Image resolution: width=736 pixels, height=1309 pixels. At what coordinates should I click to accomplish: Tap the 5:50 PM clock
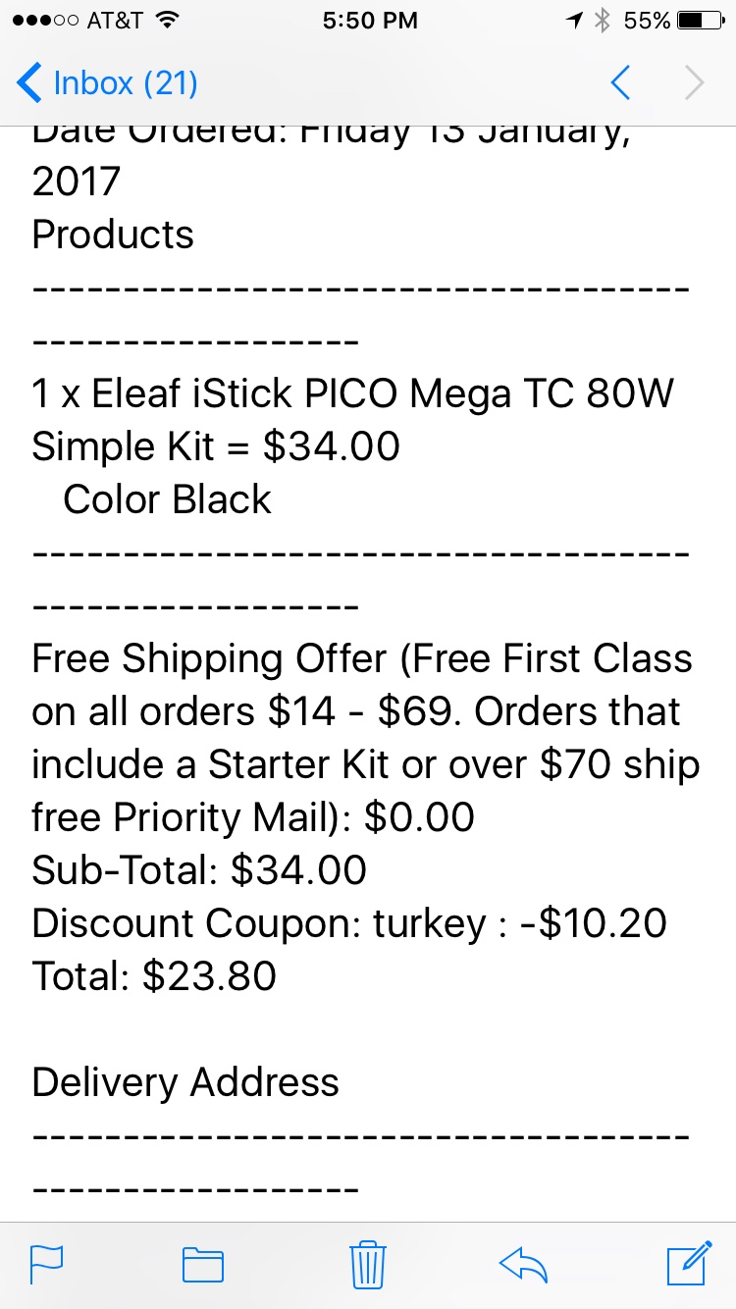pos(370,20)
